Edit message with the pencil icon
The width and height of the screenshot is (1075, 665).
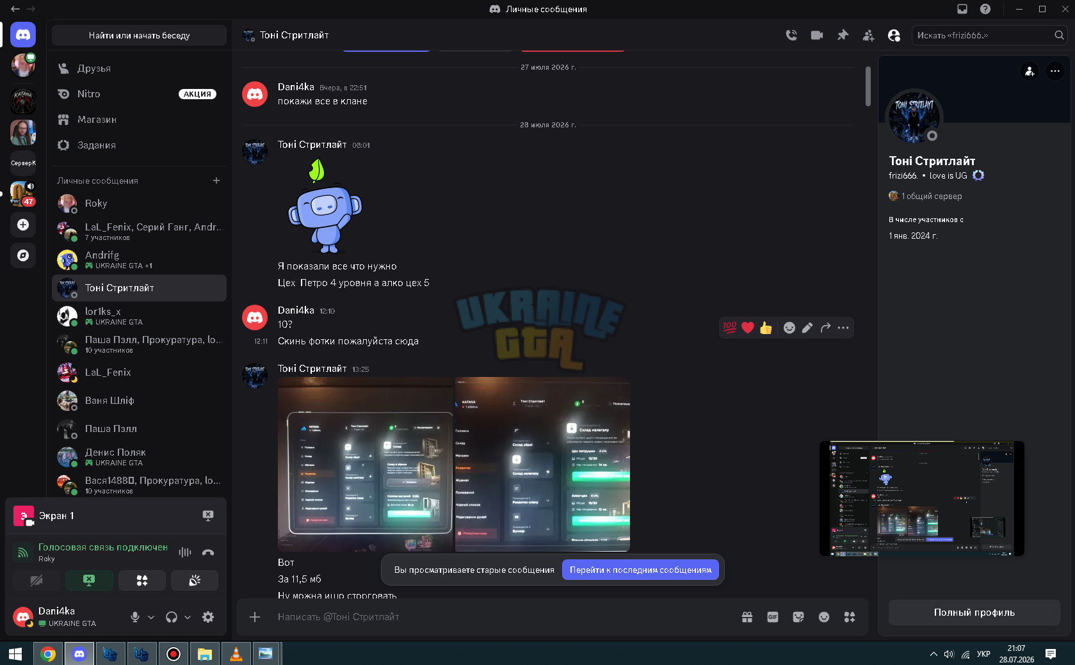tap(807, 328)
